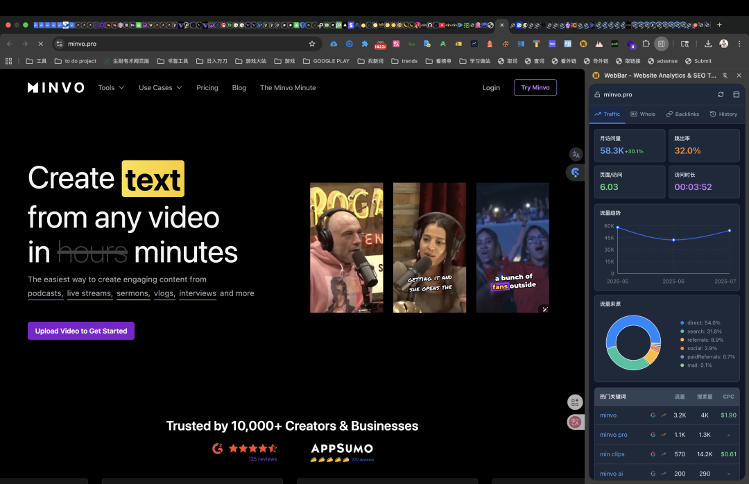
Task: Click the 'adsense' bookmark
Action: (x=662, y=61)
